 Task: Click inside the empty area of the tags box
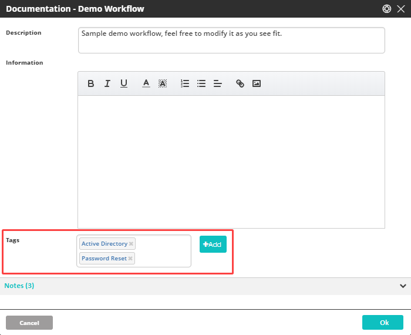[x=163, y=251]
